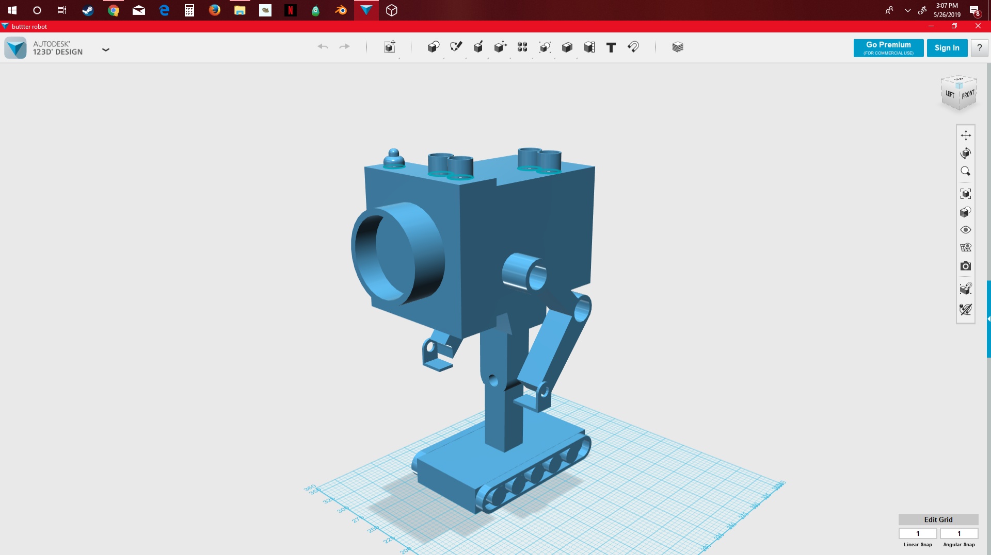991x555 pixels.
Task: Select the Zoom magnifier tool
Action: 966,171
